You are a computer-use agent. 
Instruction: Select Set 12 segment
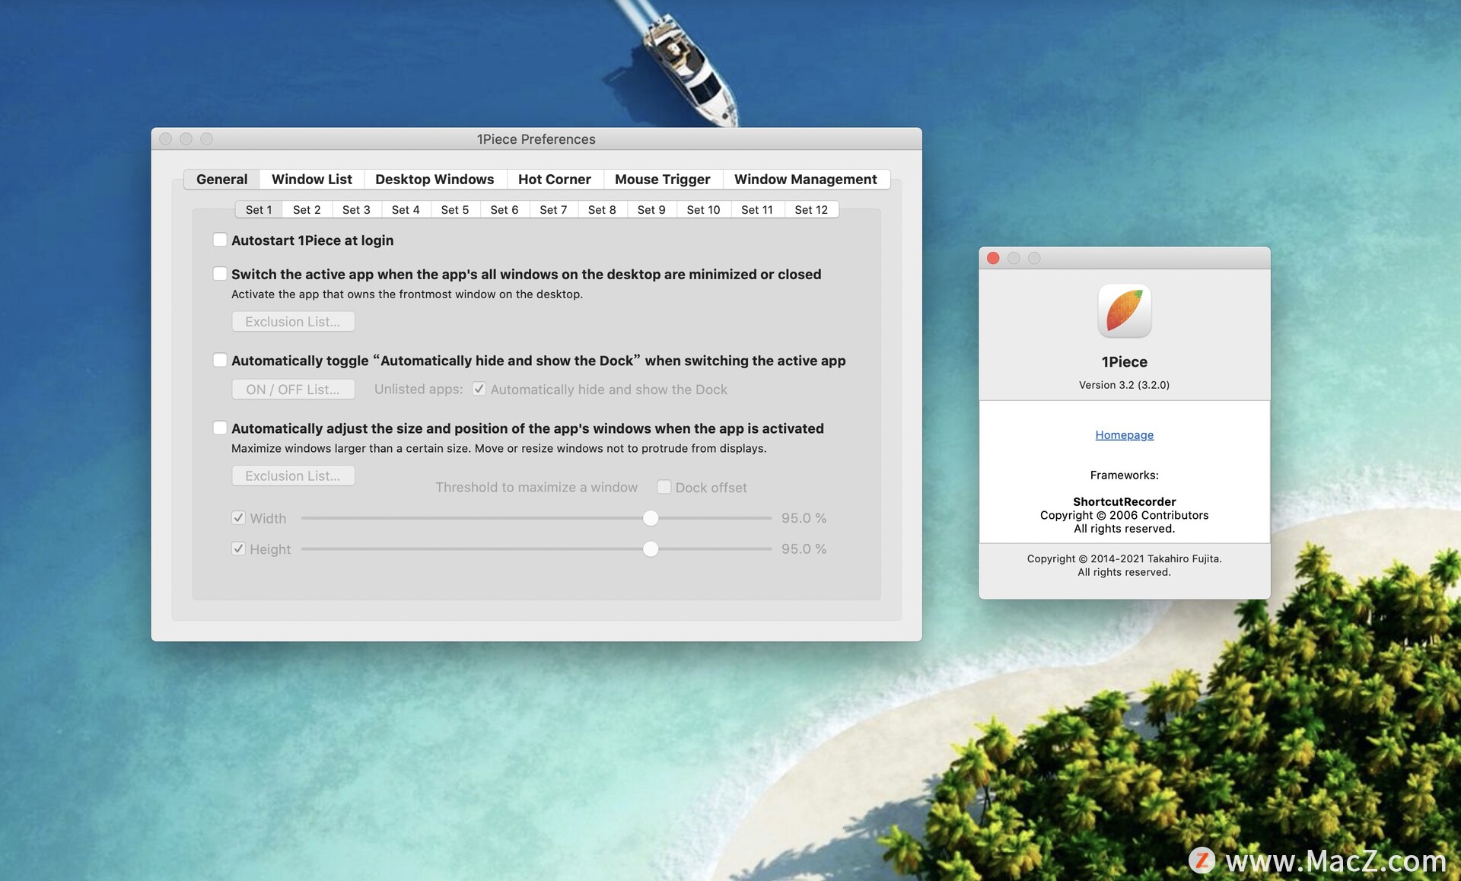(810, 209)
